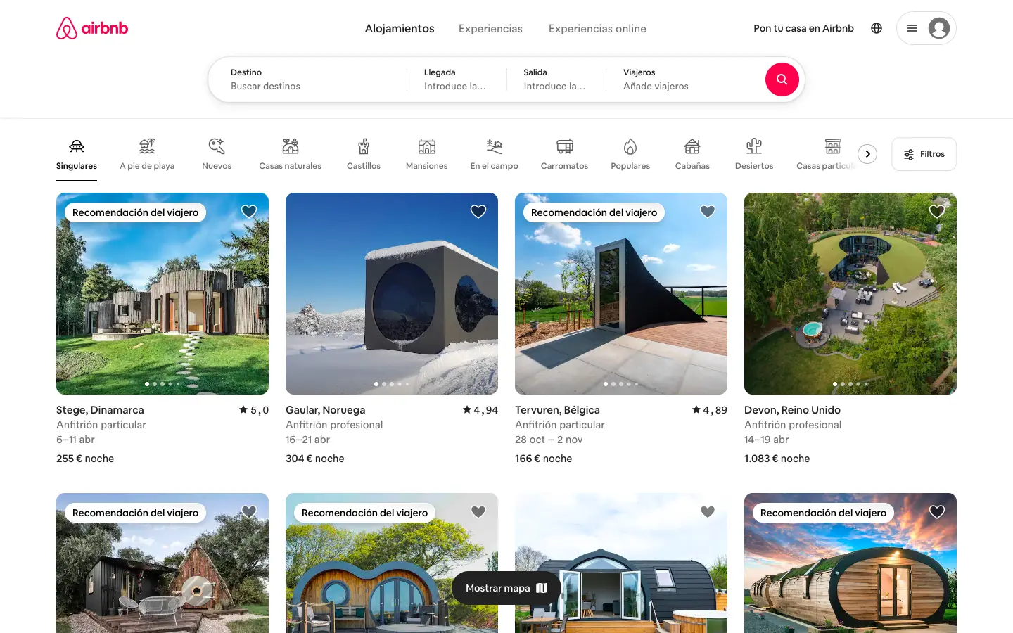
Task: Click the Devon, Reino Unido title
Action: 792,410
